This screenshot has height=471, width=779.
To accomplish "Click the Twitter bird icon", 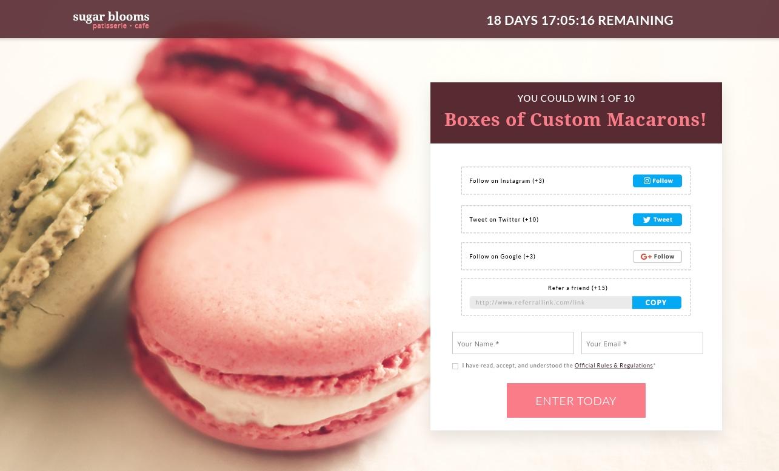I will click(x=647, y=220).
